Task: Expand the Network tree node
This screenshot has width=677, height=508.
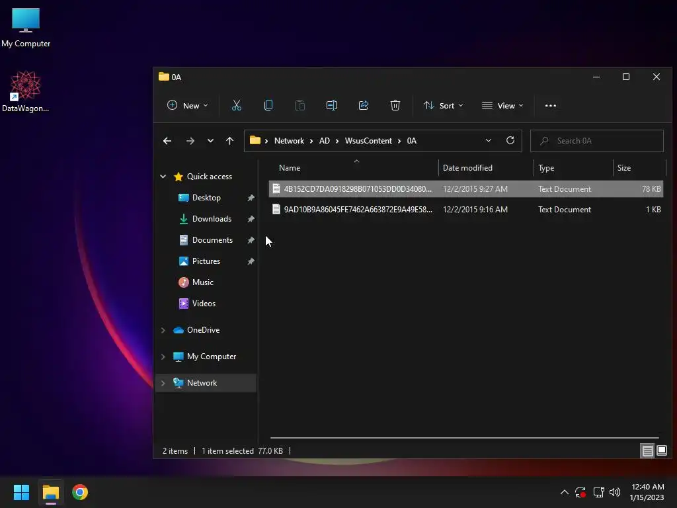Action: 163,383
